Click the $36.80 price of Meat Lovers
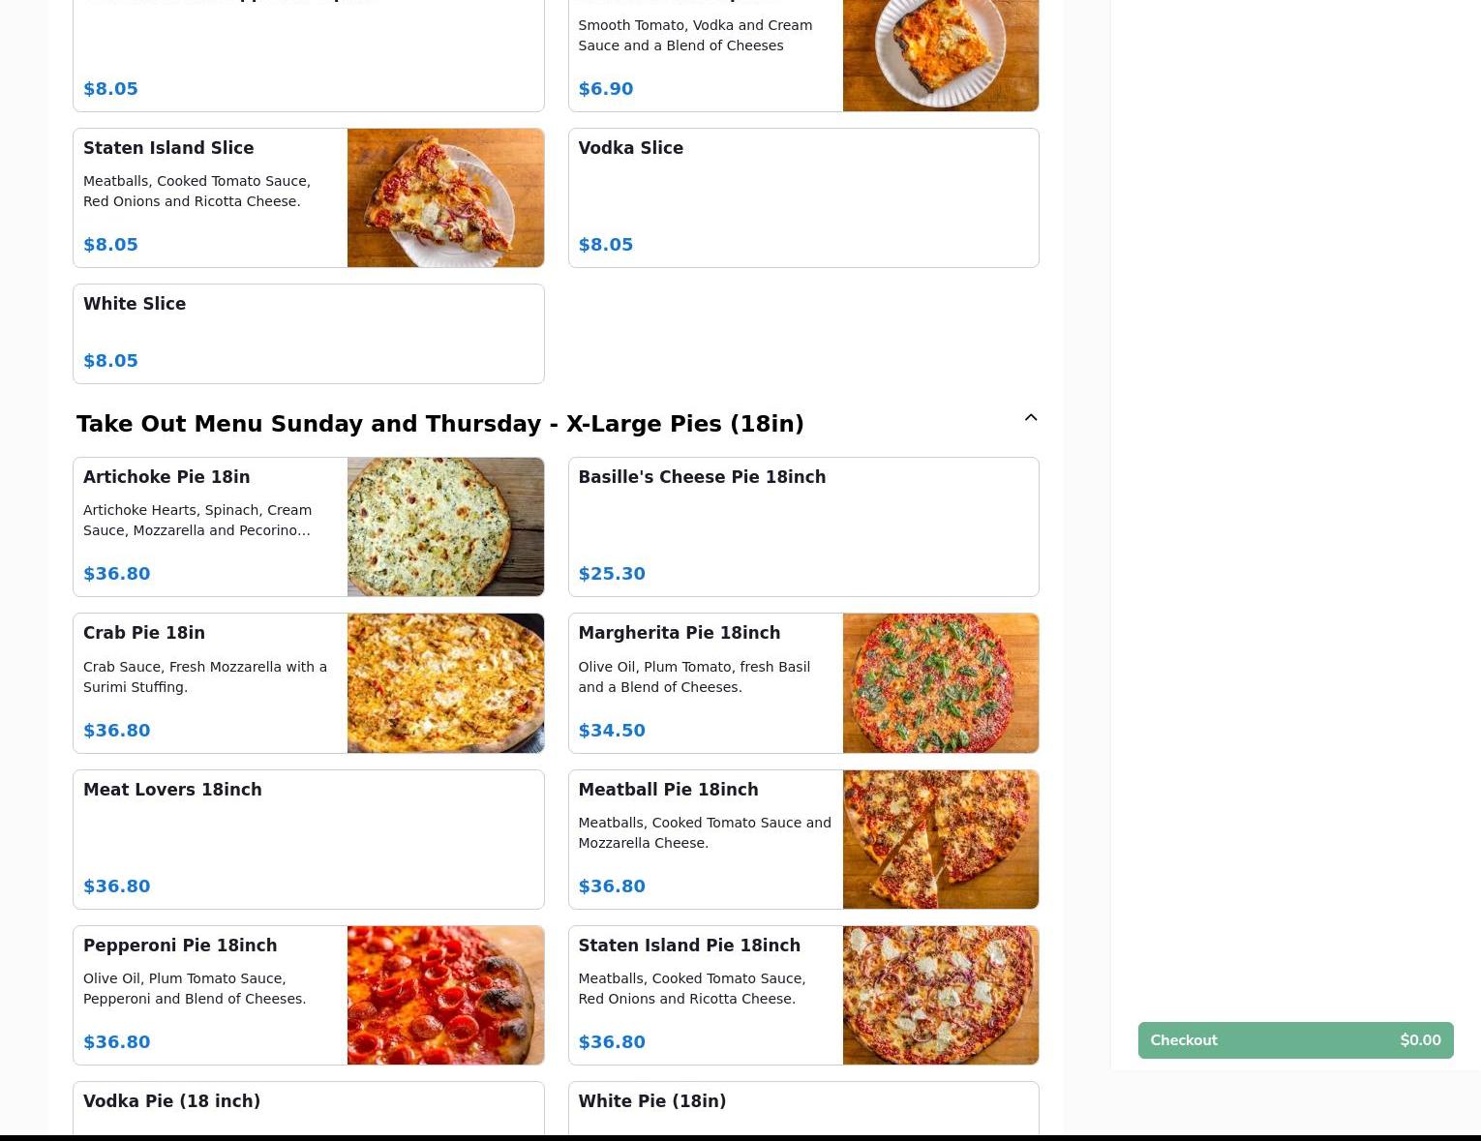This screenshot has height=1141, width=1481. pos(116,886)
